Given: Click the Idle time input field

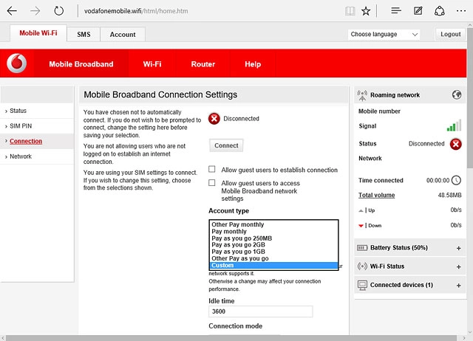Looking at the screenshot, I should pos(260,312).
